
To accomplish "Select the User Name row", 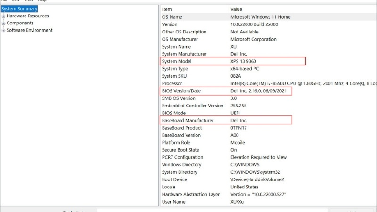I will 269,202.
